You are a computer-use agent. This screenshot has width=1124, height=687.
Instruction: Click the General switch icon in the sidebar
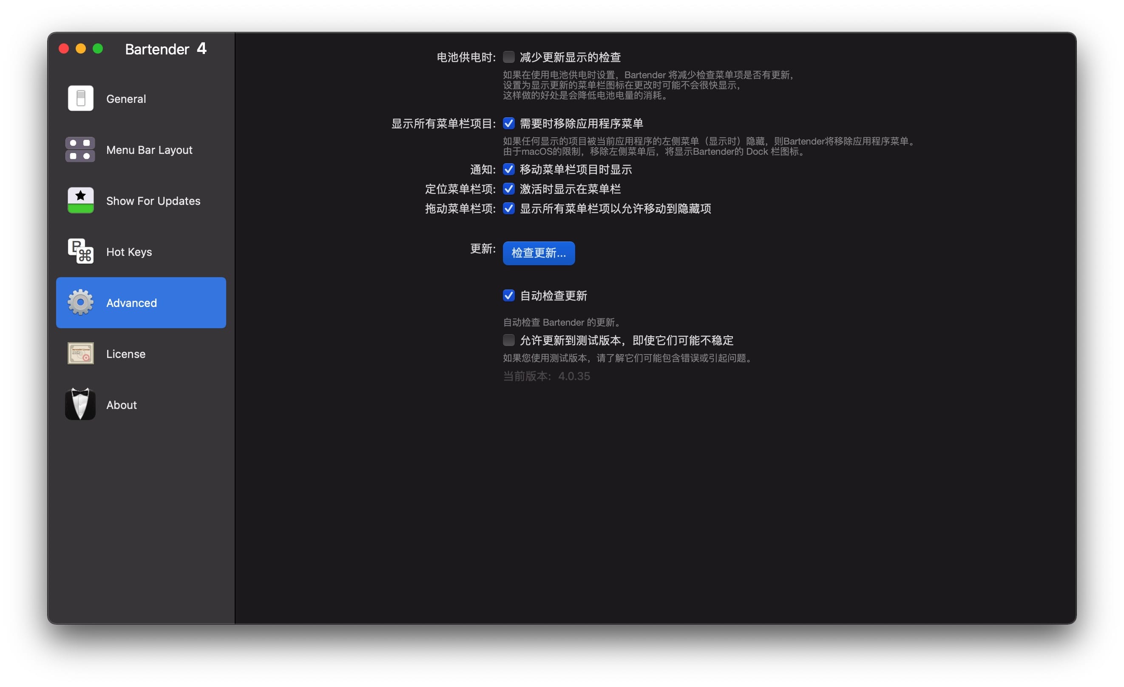81,99
